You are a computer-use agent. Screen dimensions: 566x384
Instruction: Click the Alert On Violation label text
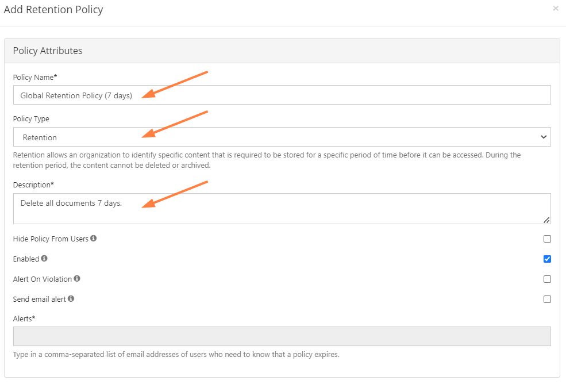pos(43,279)
